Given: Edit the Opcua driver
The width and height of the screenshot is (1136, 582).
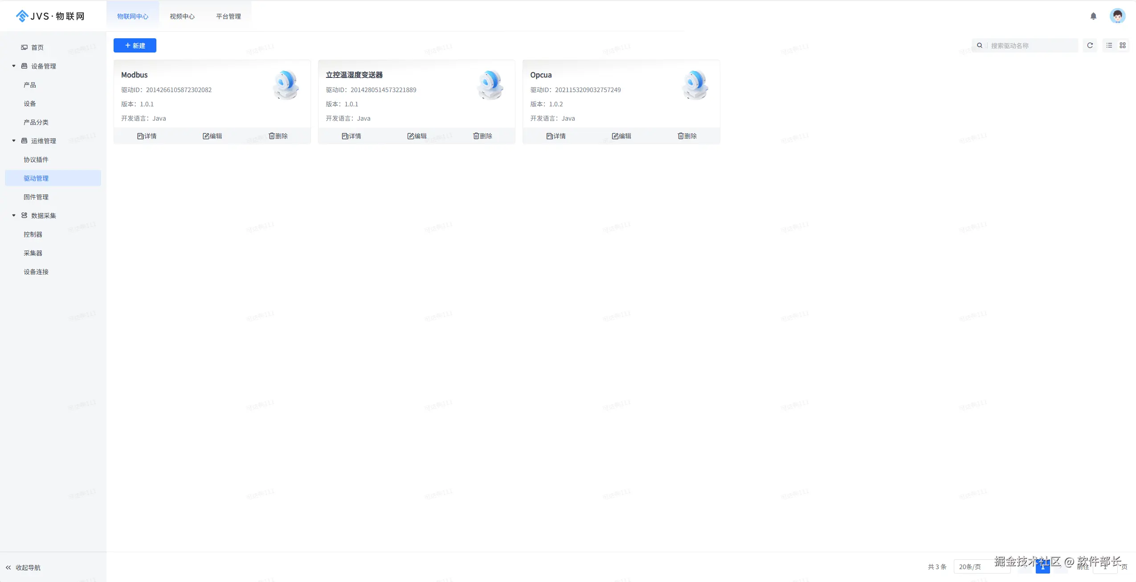Looking at the screenshot, I should tap(621, 136).
